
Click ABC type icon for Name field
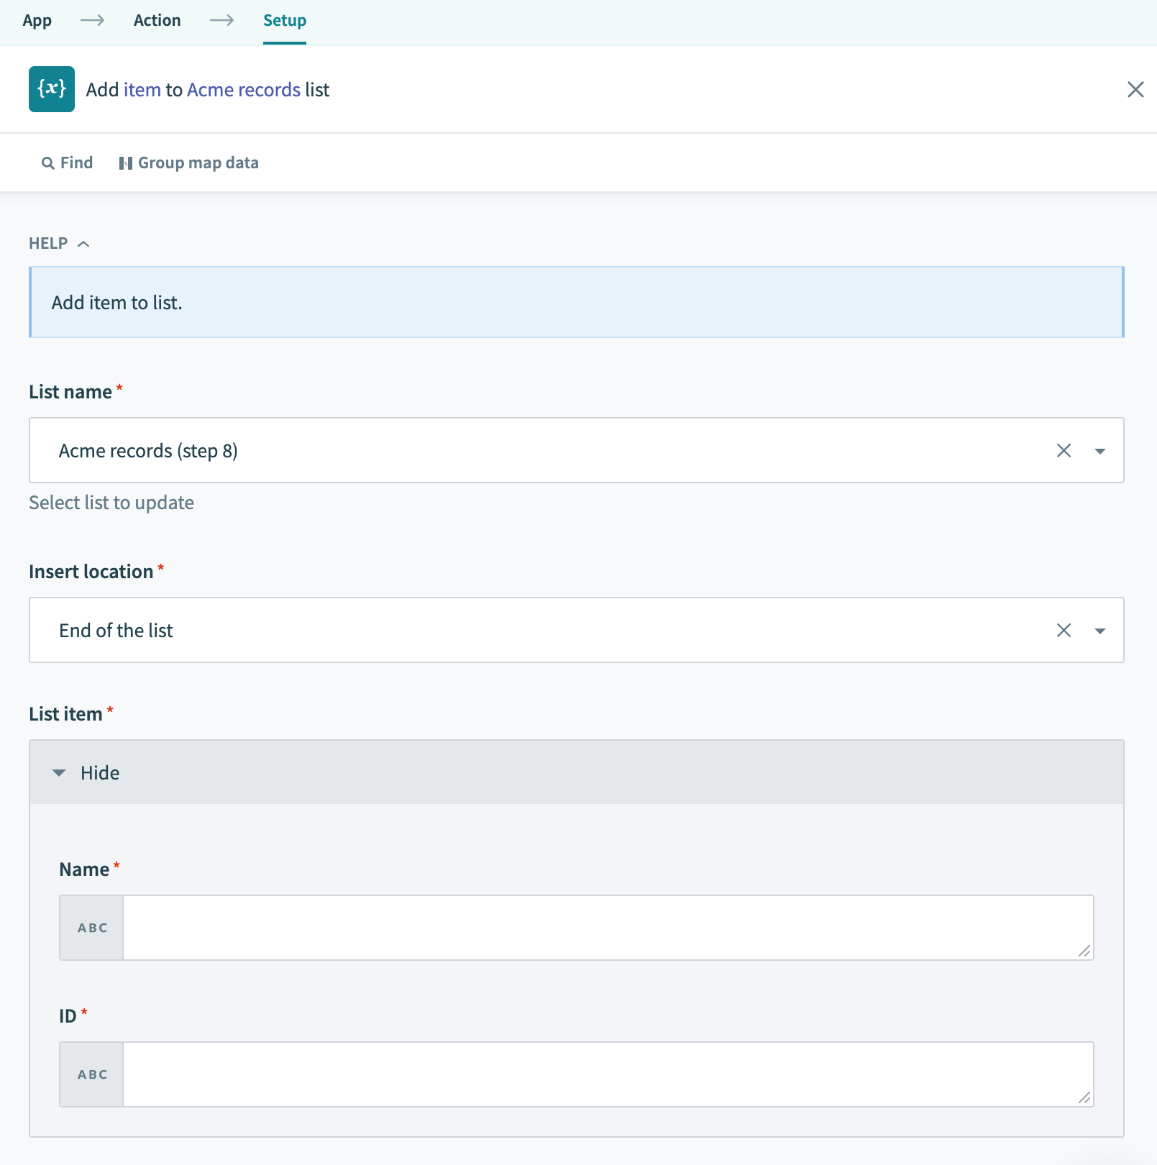click(92, 928)
